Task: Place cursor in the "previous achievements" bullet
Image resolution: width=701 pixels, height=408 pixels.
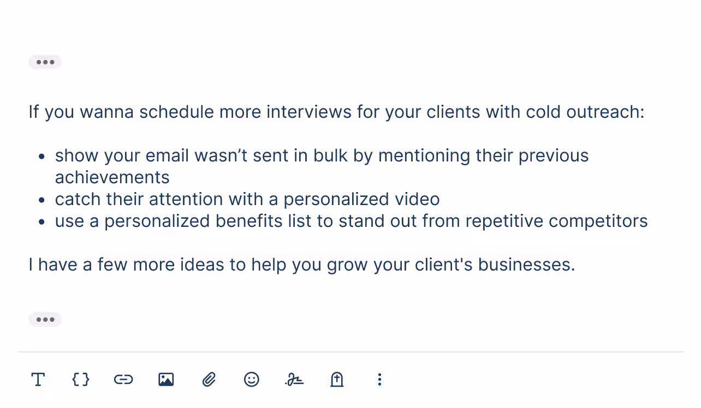Action: tap(322, 155)
